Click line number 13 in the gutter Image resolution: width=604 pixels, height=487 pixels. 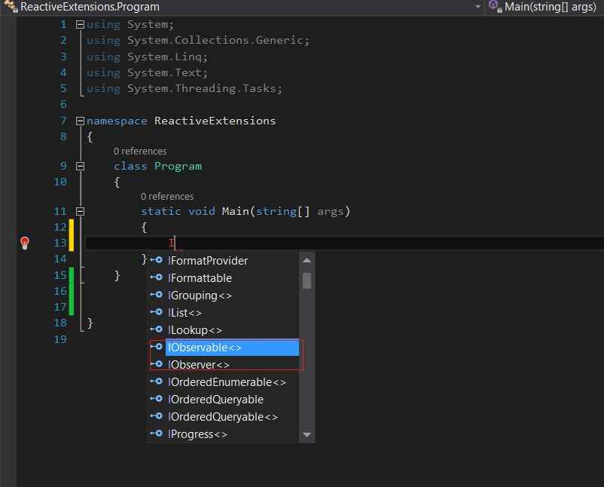59,243
